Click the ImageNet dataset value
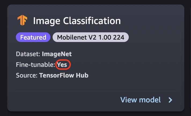This screenshot has width=191, height=116. coord(57,54)
